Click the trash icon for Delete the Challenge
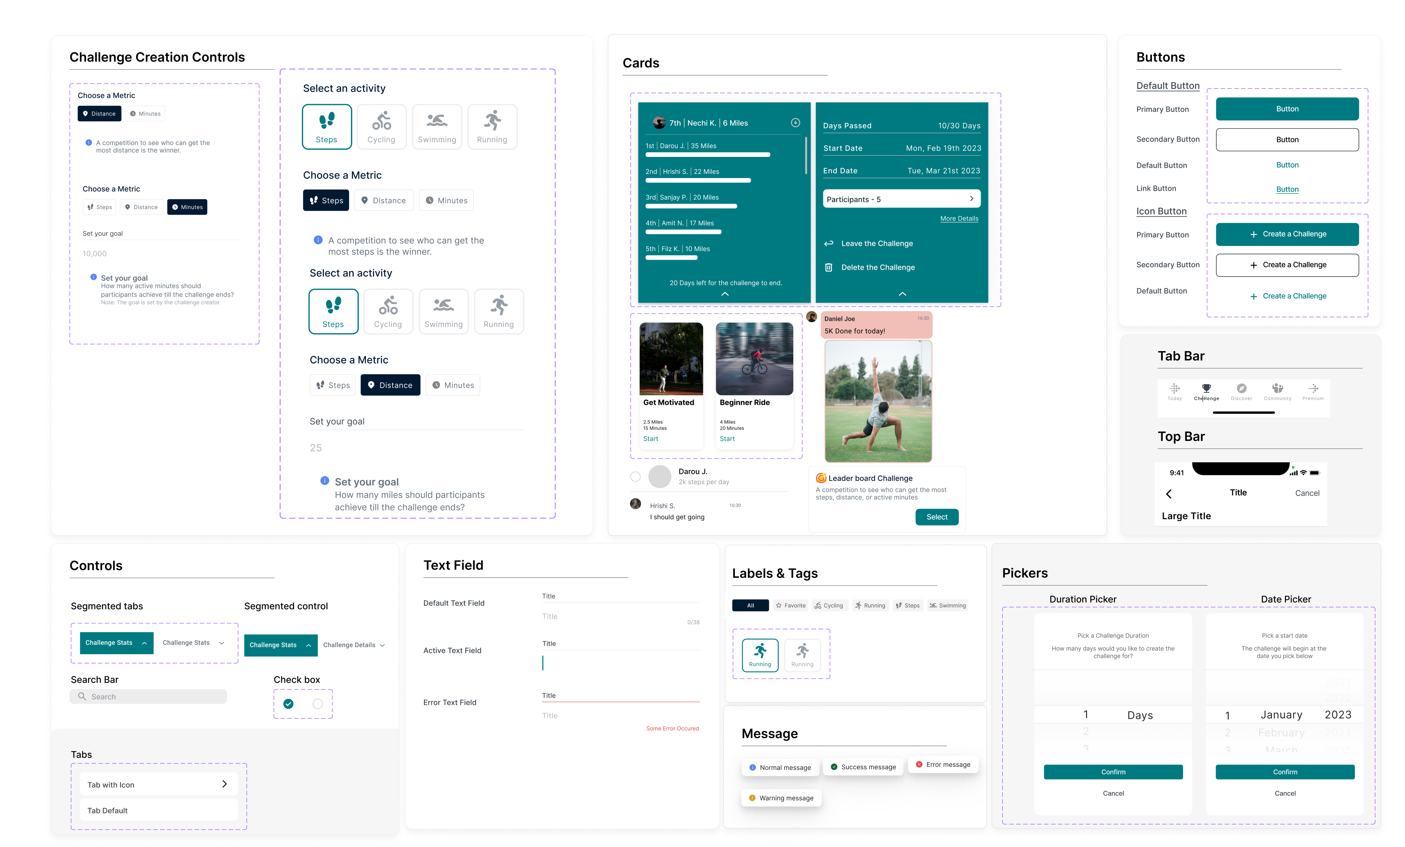 [828, 267]
